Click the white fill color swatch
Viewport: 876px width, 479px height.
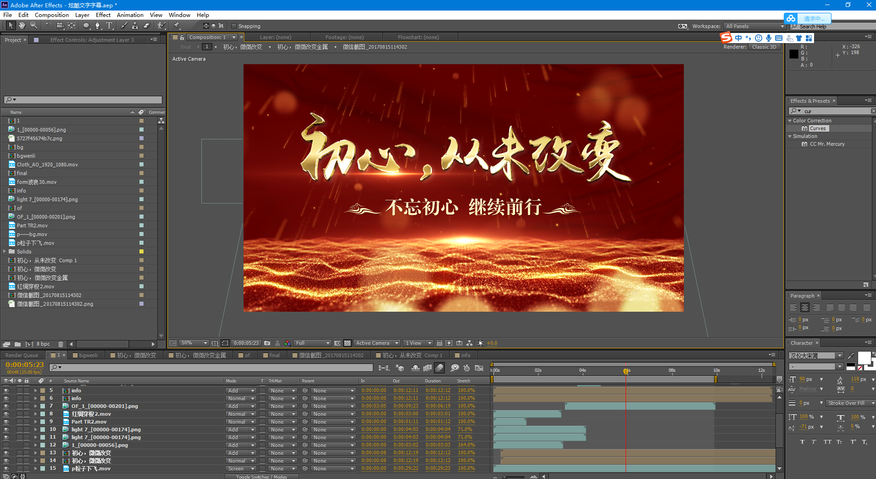point(864,358)
